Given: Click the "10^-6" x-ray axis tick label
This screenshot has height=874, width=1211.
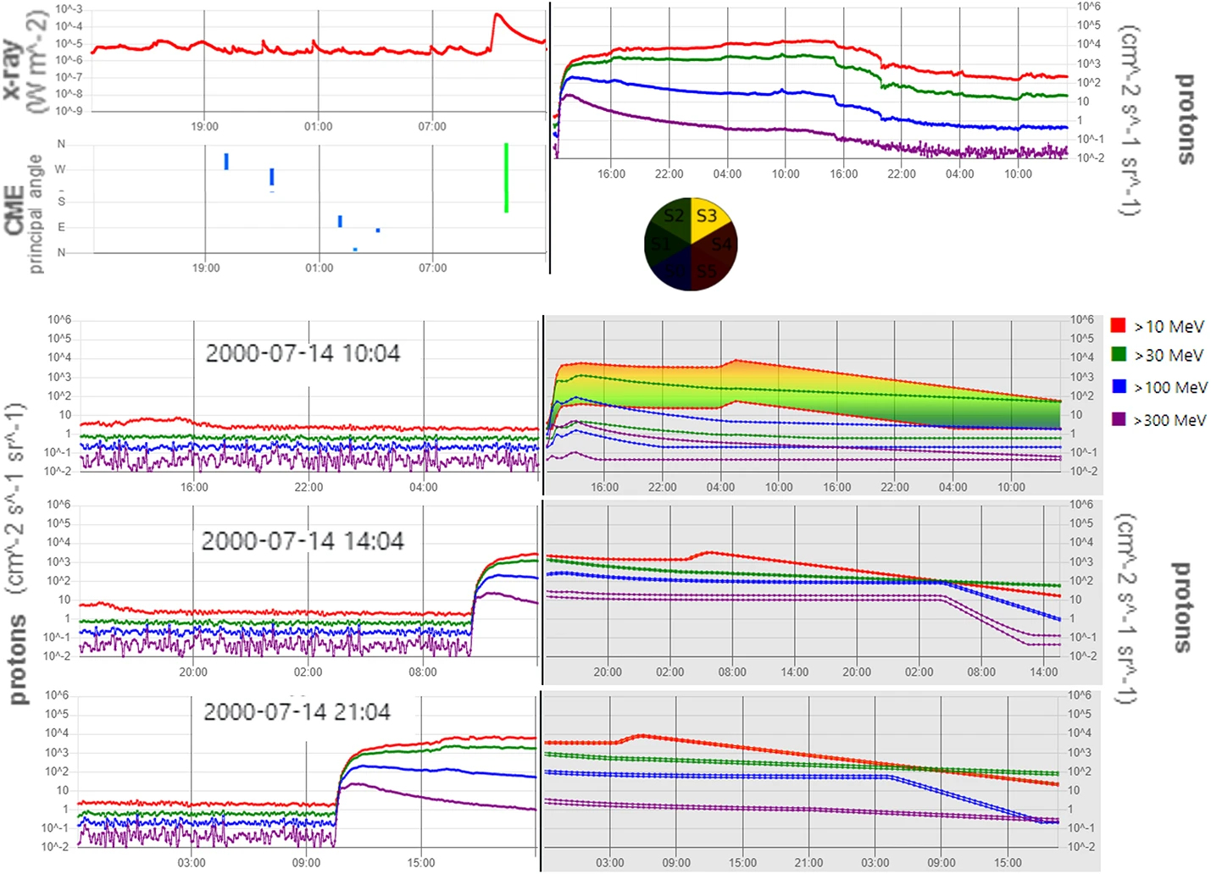Looking at the screenshot, I should [69, 59].
